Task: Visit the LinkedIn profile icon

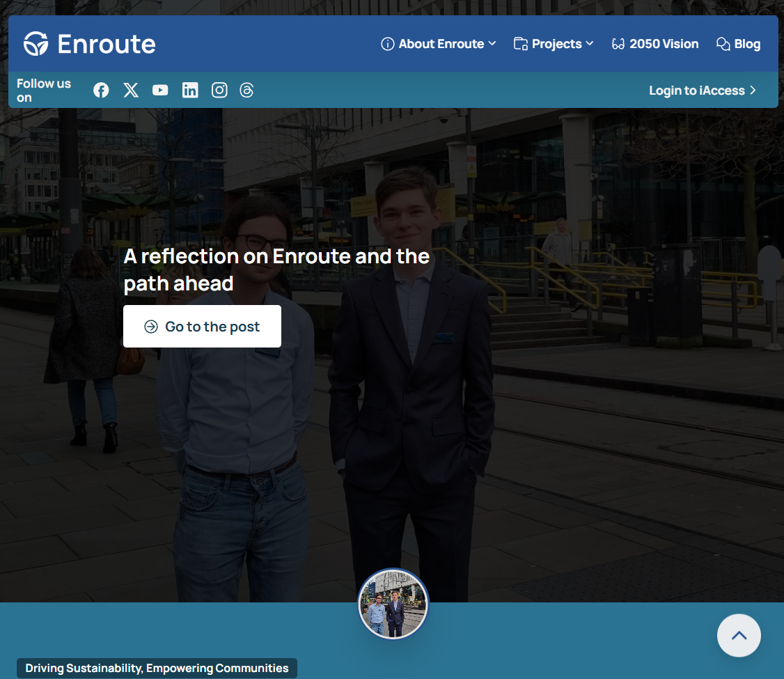Action: 190,90
